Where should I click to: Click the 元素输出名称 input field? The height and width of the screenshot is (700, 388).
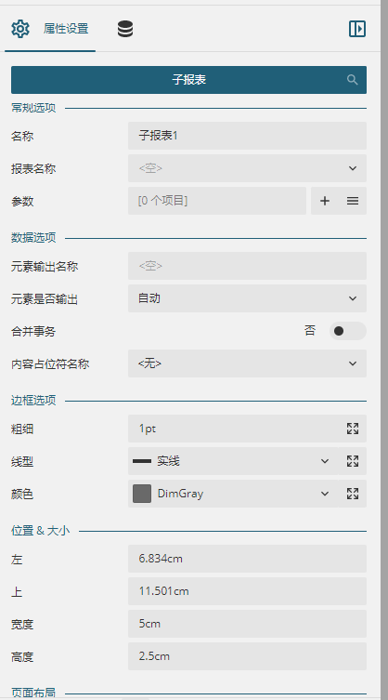pos(247,266)
